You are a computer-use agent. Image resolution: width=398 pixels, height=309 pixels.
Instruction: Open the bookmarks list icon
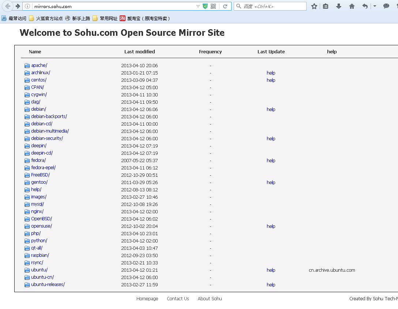pyautogui.click(x=326, y=6)
